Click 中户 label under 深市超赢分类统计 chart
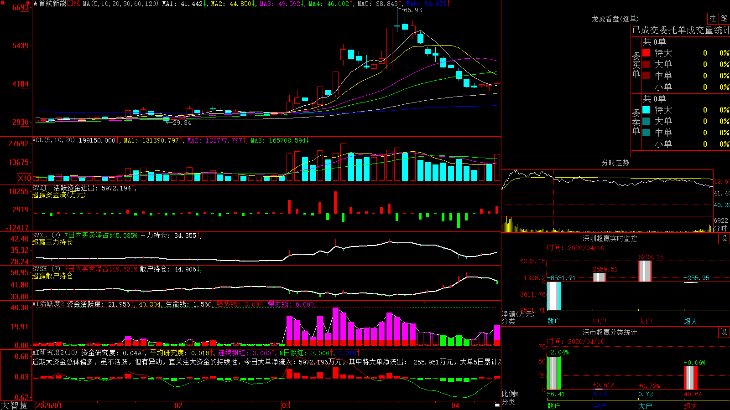The height and width of the screenshot is (410, 730). coord(600,406)
